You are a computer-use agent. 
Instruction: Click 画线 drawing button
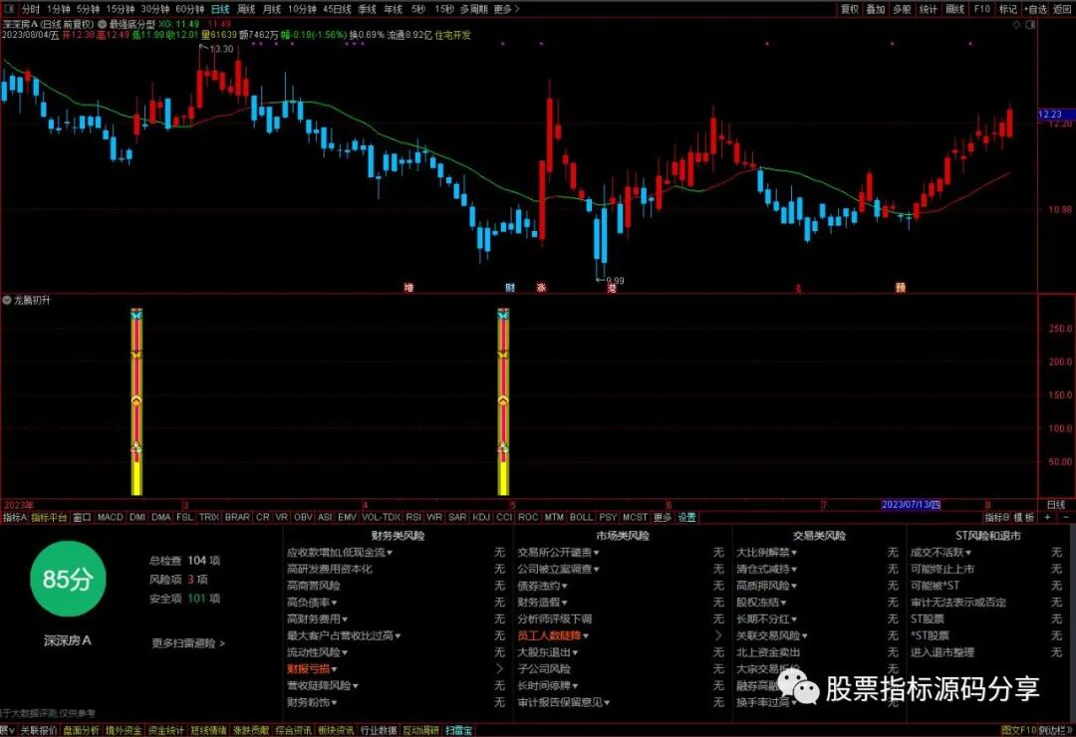pyautogui.click(x=955, y=9)
